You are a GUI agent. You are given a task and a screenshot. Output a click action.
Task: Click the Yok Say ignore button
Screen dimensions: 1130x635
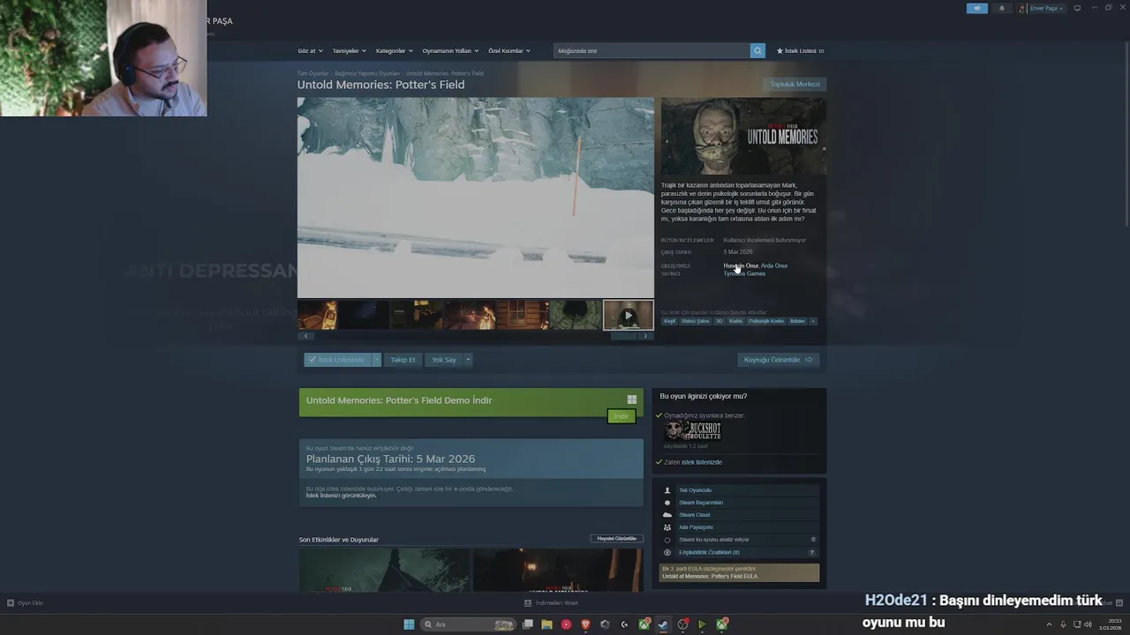[444, 360]
